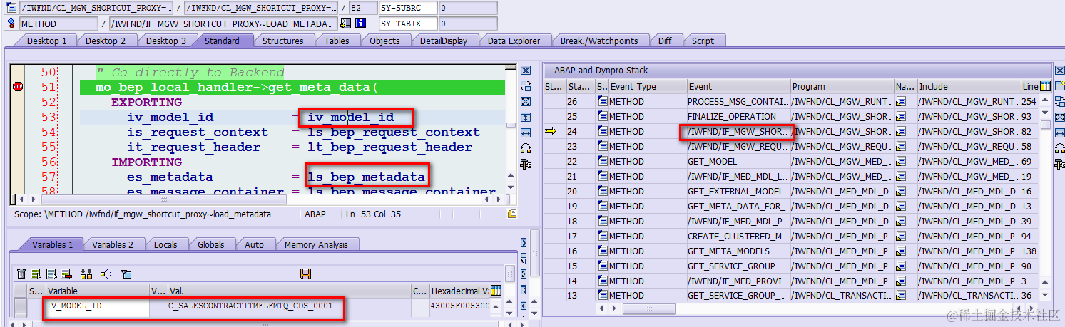The image size is (1065, 327).
Task: Close the source code tool with the X icon
Action: 525,71
